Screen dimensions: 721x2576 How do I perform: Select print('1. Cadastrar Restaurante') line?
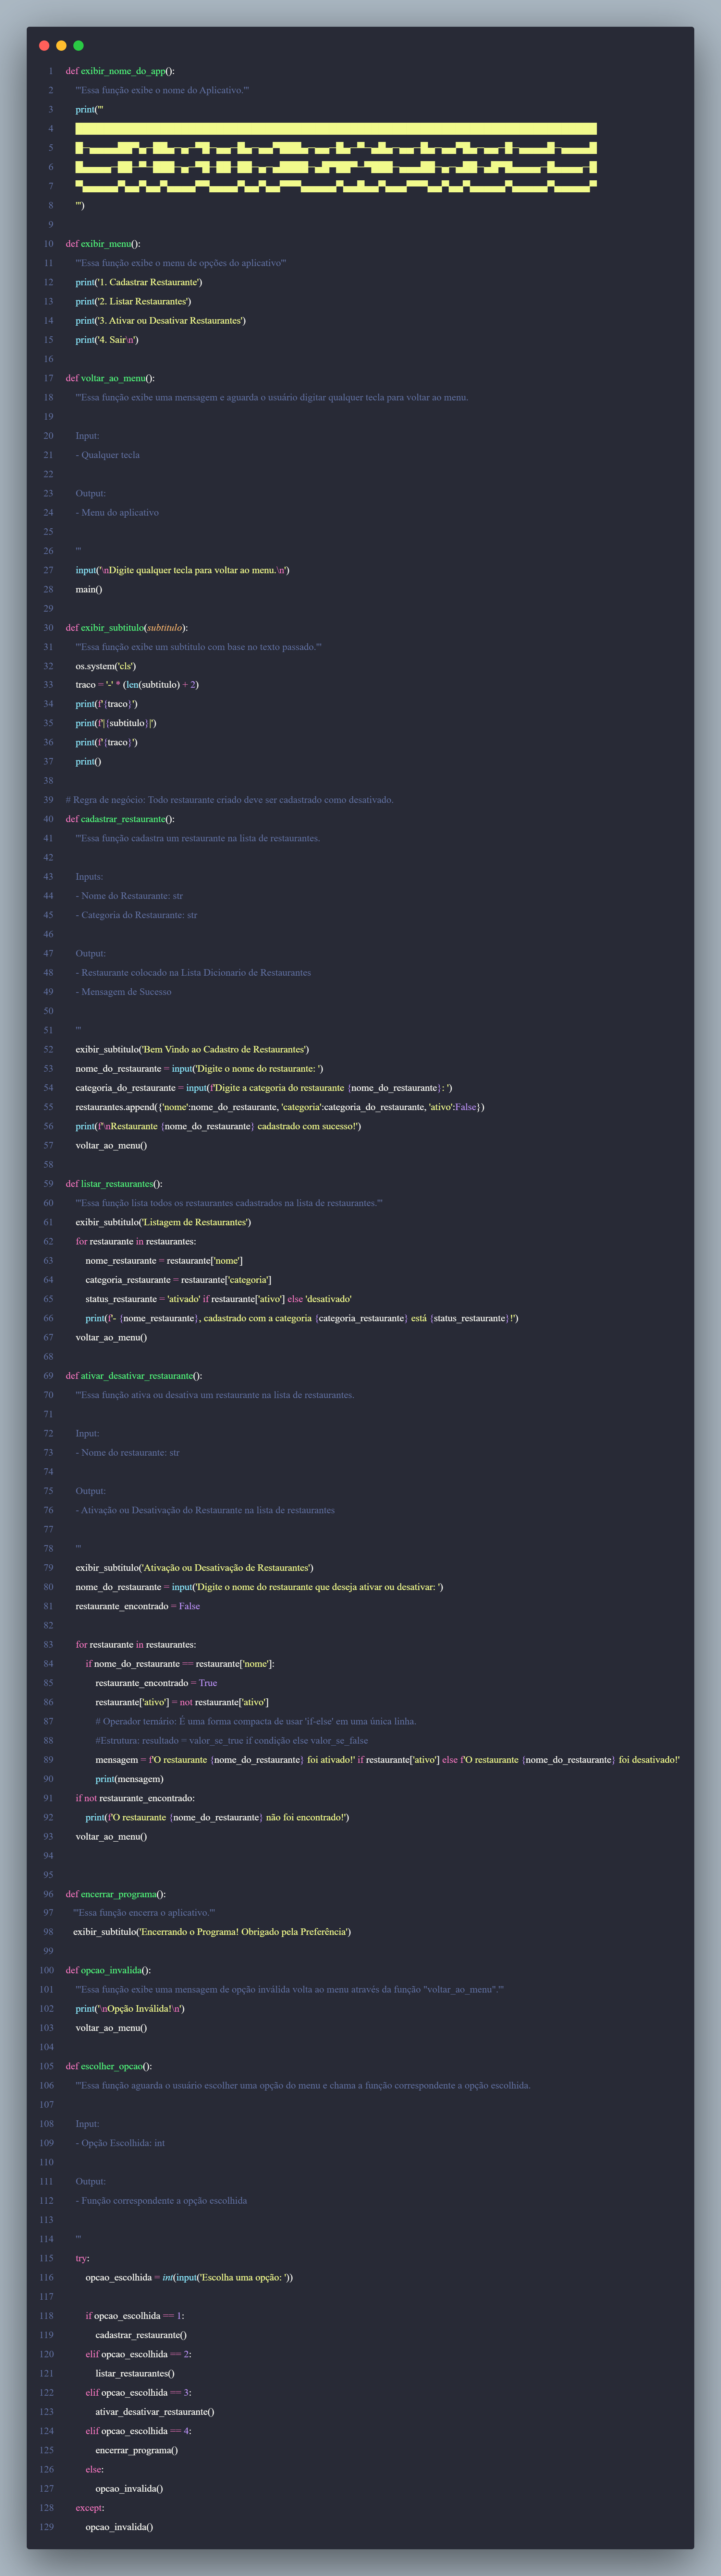click(x=139, y=282)
